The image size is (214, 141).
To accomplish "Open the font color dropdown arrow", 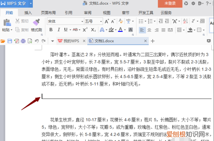I will coord(125,30).
